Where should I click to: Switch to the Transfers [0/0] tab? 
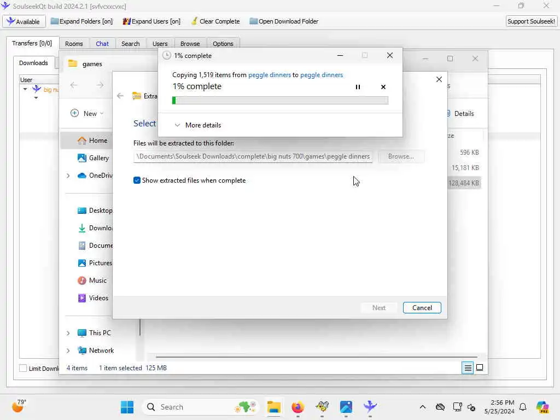pos(32,43)
